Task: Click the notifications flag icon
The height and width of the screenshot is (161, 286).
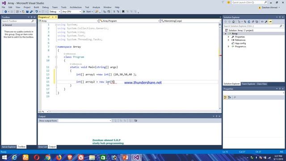Action: pos(223,2)
